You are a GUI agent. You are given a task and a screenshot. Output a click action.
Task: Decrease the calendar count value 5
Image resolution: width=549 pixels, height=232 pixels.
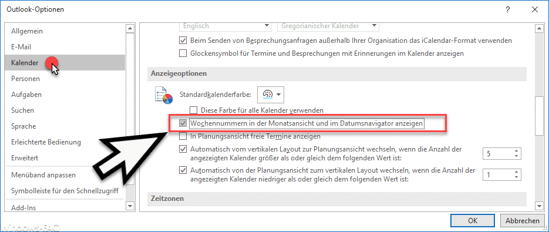[x=516, y=156]
